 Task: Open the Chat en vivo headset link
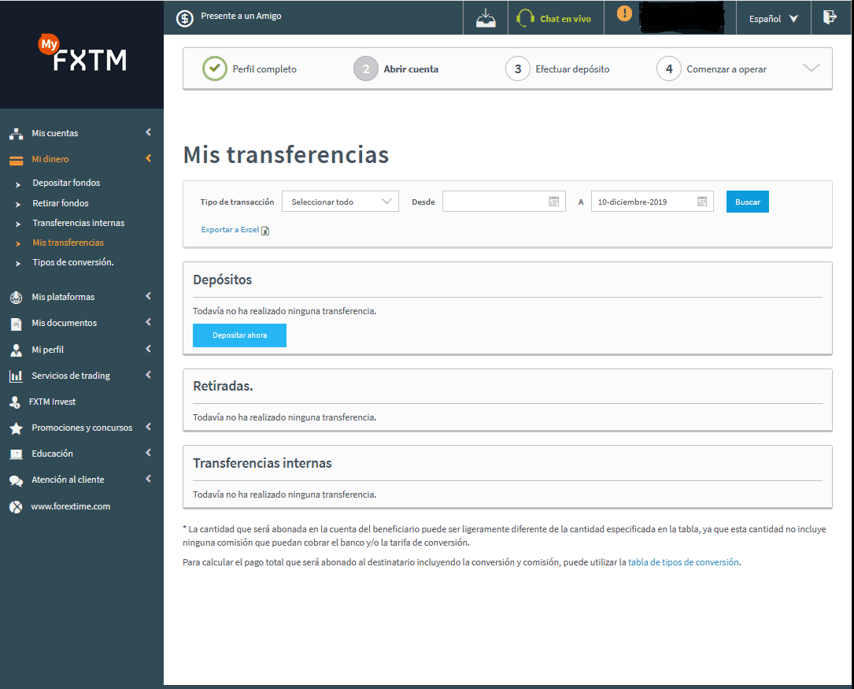555,18
